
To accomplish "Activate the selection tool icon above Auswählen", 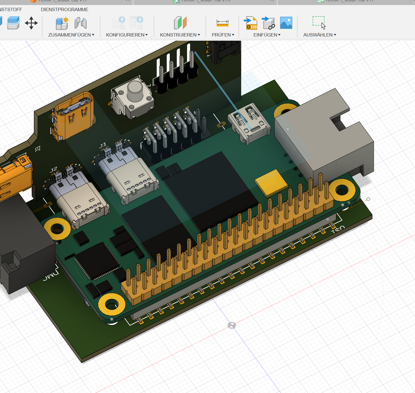I will pyautogui.click(x=319, y=23).
